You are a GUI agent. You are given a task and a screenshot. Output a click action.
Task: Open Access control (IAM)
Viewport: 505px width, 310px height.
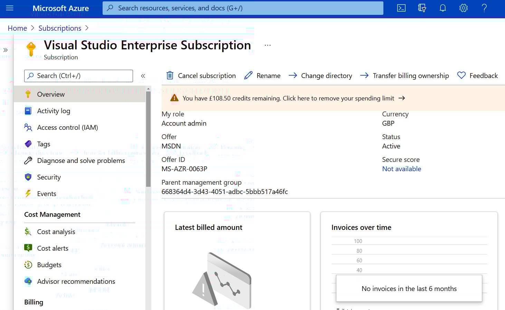[80, 127]
